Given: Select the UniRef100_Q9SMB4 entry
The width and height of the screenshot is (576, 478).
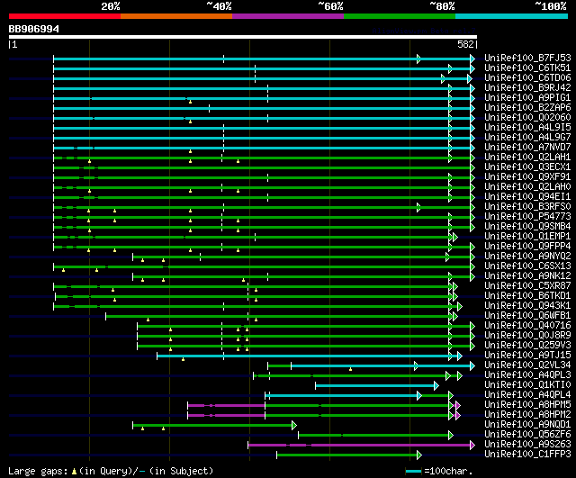Looking at the screenshot, I should (x=527, y=227).
